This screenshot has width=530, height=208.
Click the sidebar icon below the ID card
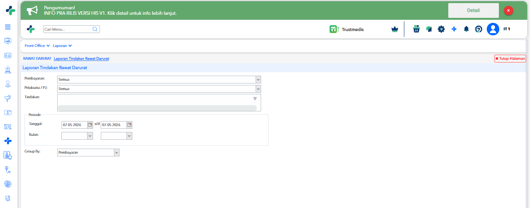click(8, 70)
